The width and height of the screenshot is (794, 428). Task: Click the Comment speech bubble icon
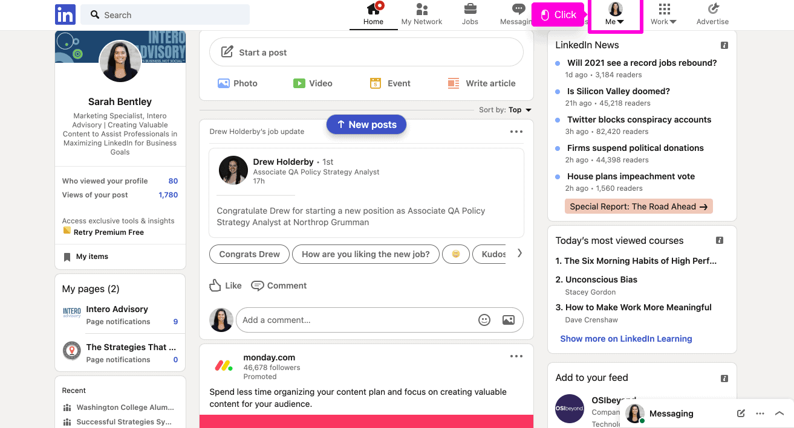click(x=258, y=286)
